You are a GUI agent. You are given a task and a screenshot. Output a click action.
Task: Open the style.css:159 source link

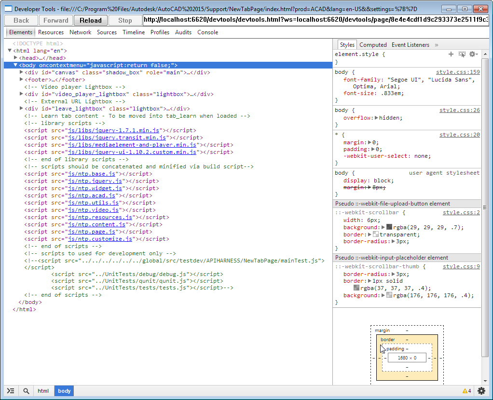(458, 72)
